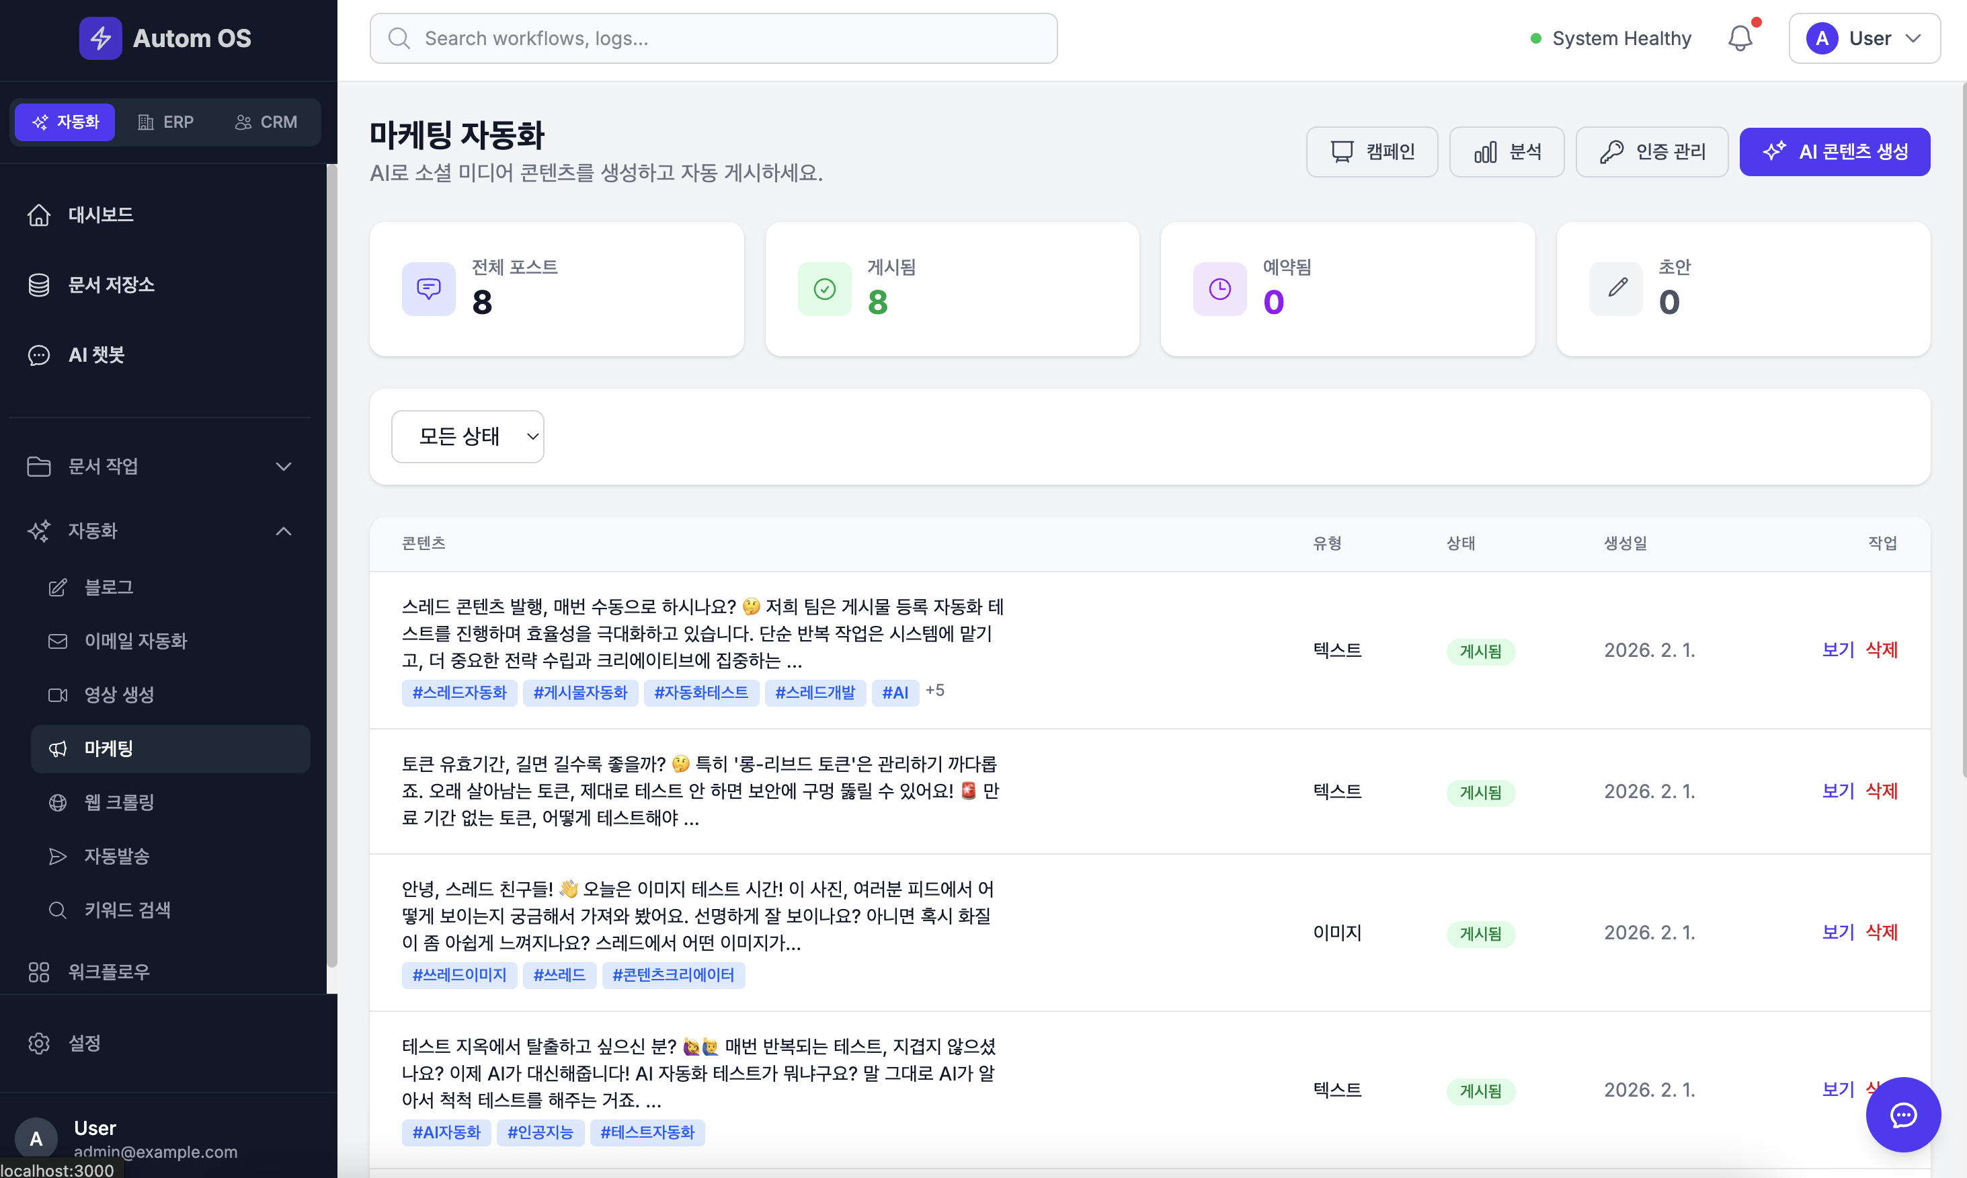1967x1178 pixels.
Task: Click the notification bell icon
Action: coord(1740,37)
